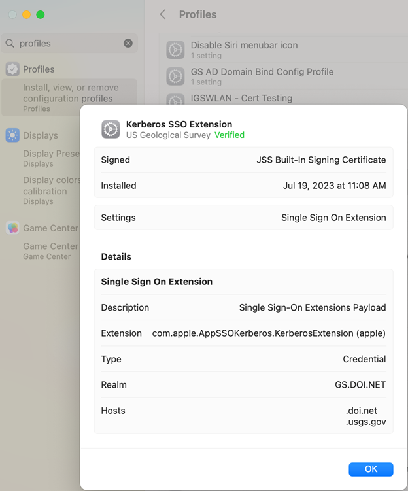The width and height of the screenshot is (408, 491).
Task: Click the Signed label
Action: pos(115,160)
